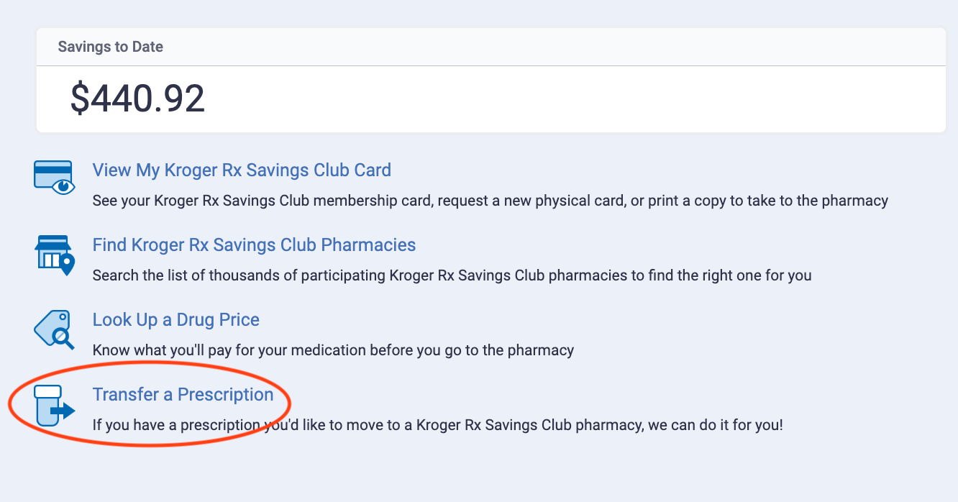The width and height of the screenshot is (958, 502).
Task: Open View My Kroger Rx Savings Club Card
Action: [x=242, y=170]
